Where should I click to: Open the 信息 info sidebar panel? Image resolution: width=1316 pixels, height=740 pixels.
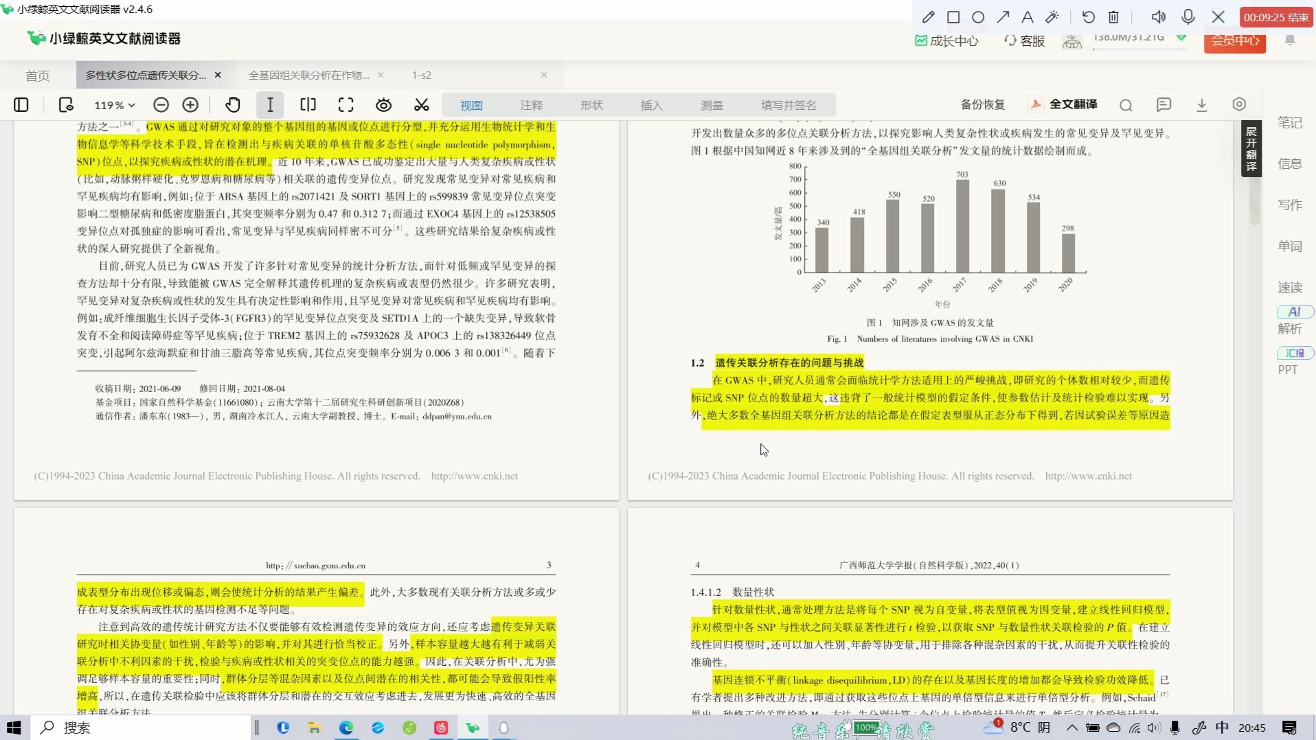coord(1289,164)
